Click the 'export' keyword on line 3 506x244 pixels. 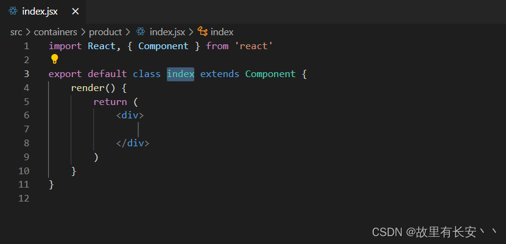pyautogui.click(x=65, y=74)
